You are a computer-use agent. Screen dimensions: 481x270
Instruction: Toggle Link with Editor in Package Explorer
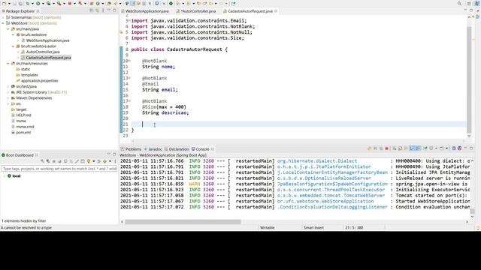pyautogui.click(x=97, y=10)
